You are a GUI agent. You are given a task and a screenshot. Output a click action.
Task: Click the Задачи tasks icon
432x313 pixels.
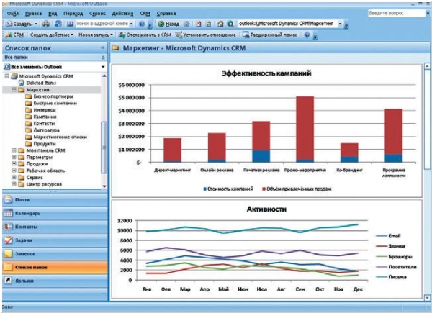coord(8,240)
